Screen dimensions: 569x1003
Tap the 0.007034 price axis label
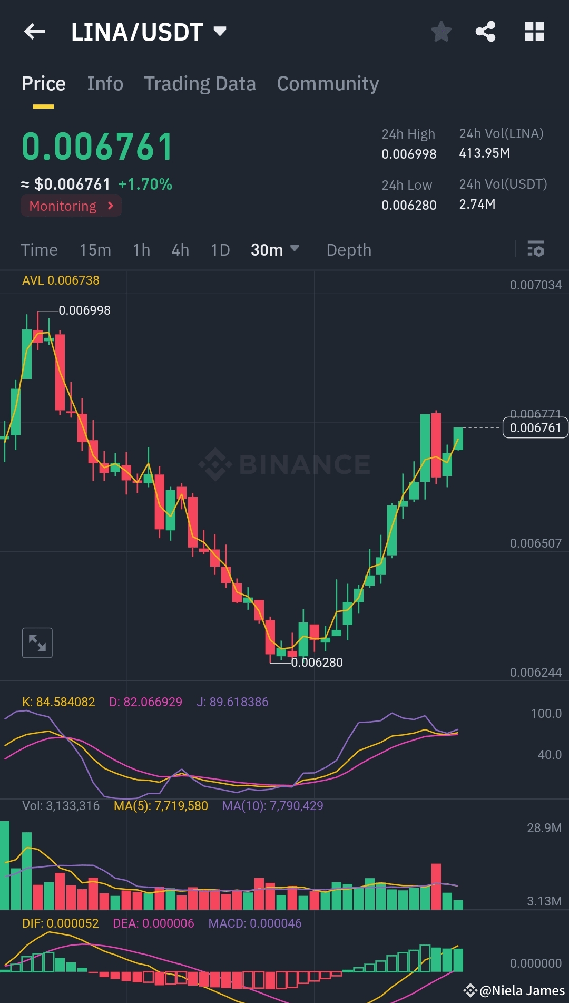536,285
